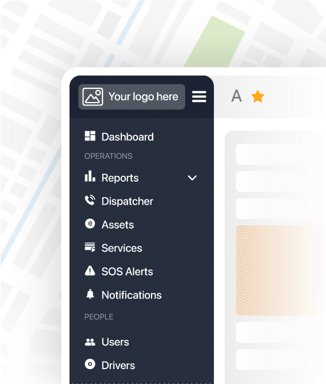Open the Dashboard menu item
326x384 pixels.
point(128,137)
